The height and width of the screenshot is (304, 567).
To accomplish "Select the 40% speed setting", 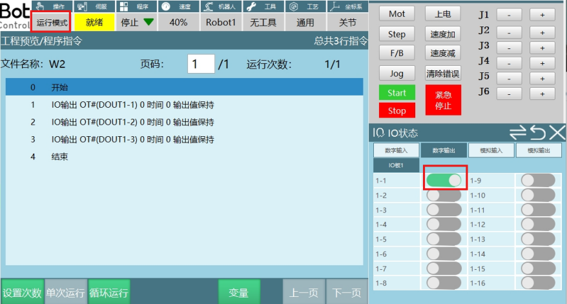I will [x=179, y=23].
